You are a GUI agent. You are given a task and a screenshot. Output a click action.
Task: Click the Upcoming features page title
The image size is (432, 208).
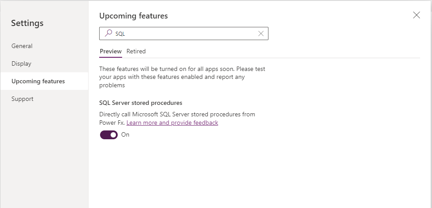pos(134,16)
